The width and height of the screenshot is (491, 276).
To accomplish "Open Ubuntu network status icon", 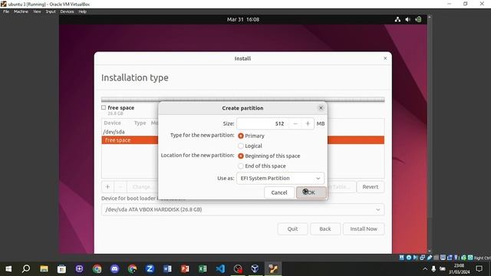I will pyautogui.click(x=397, y=19).
